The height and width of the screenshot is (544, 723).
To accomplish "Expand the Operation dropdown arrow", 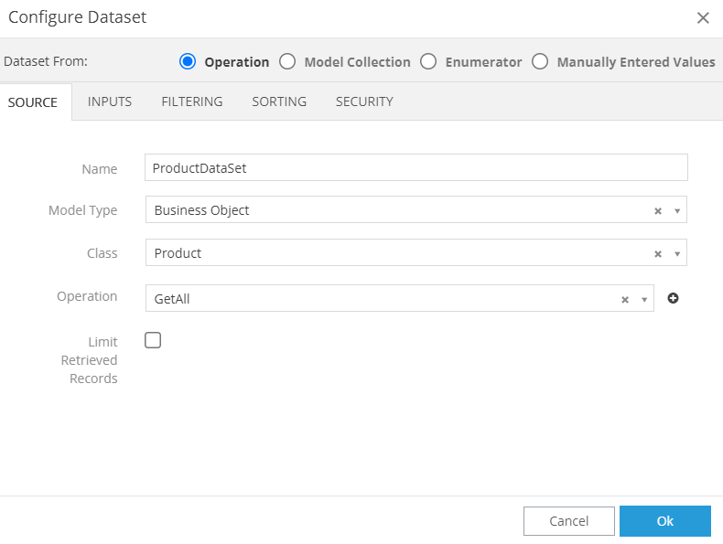I will tap(644, 300).
